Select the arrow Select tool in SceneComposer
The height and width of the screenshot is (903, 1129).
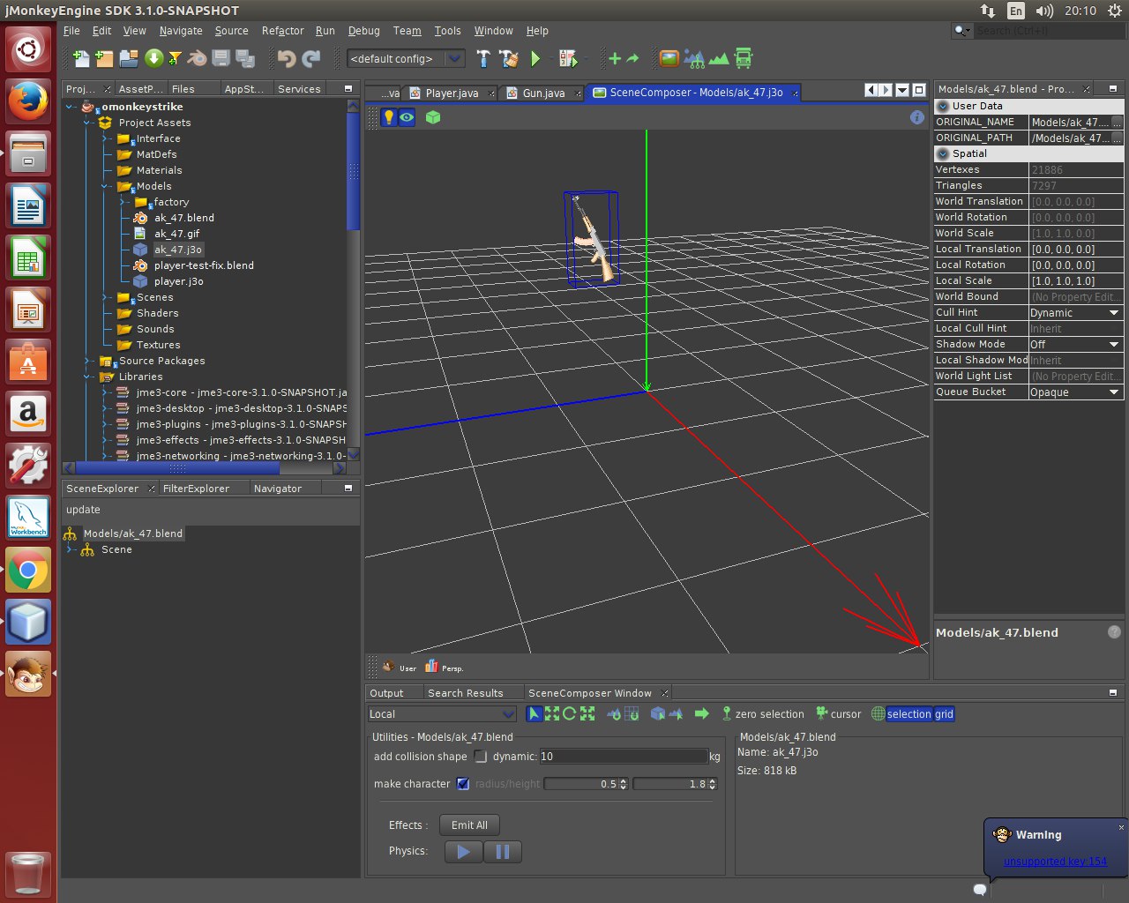(534, 714)
